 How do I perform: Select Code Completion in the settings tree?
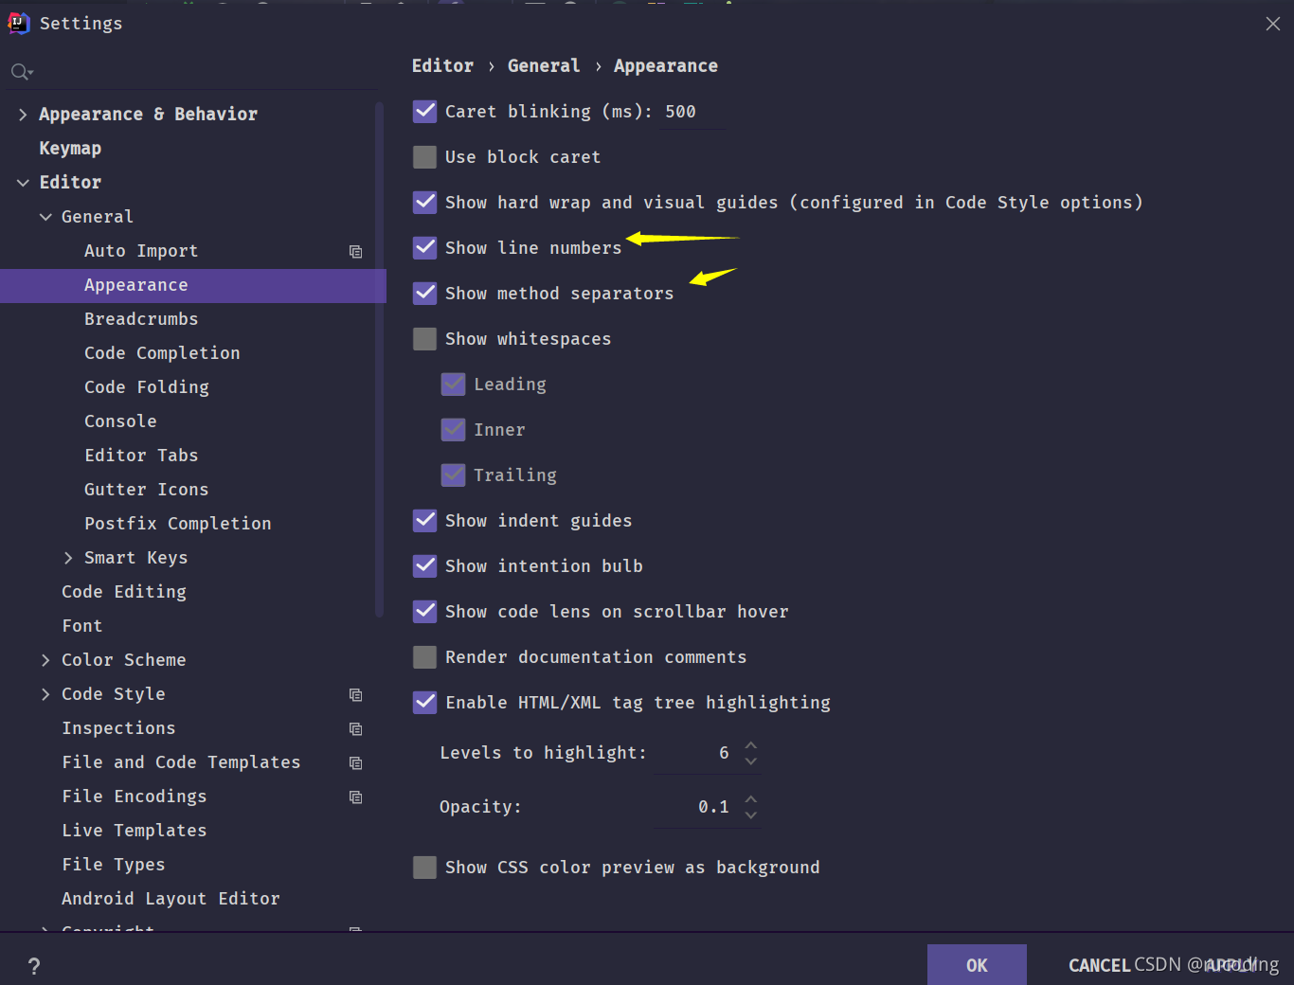(x=162, y=353)
